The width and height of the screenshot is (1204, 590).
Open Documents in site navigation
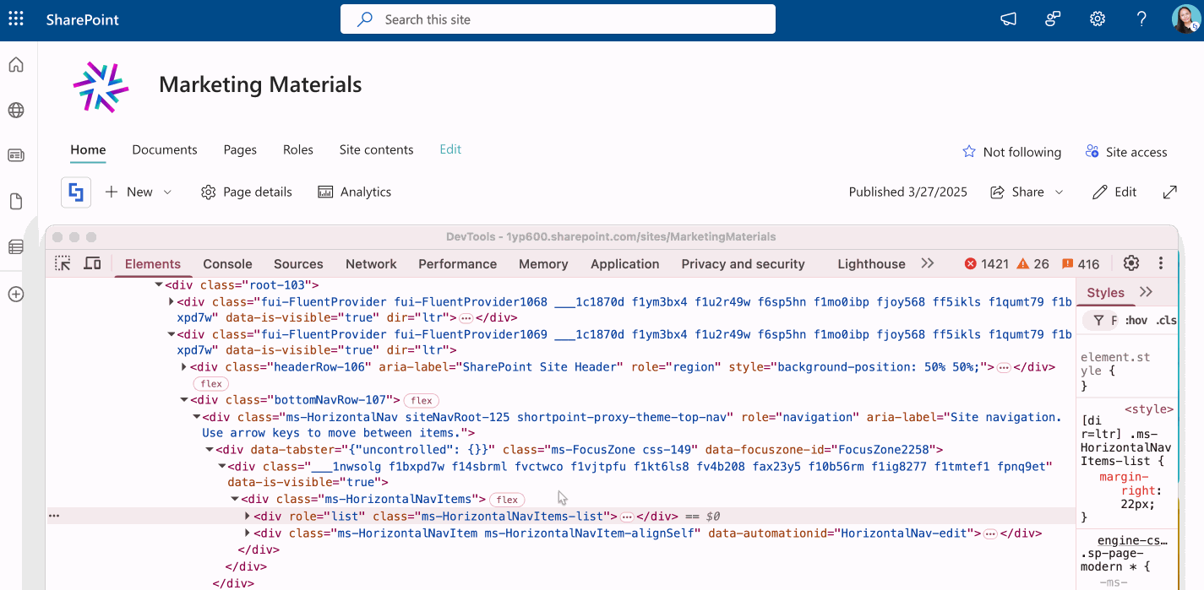pos(165,149)
